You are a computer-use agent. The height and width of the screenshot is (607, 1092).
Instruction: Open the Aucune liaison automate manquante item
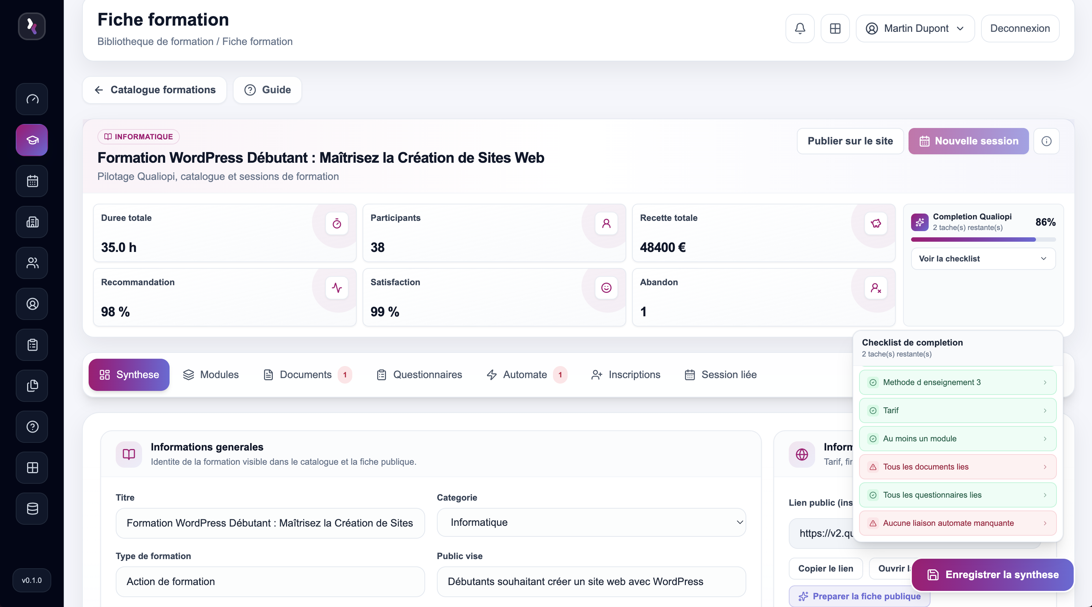coord(958,523)
